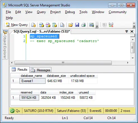The width and height of the screenshot is (138, 123).
Task: Select the 17.68 MB cell
Action: click(x=83, y=81)
